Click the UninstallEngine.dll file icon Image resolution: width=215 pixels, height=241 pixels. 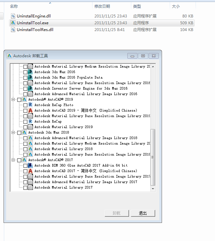(13, 16)
